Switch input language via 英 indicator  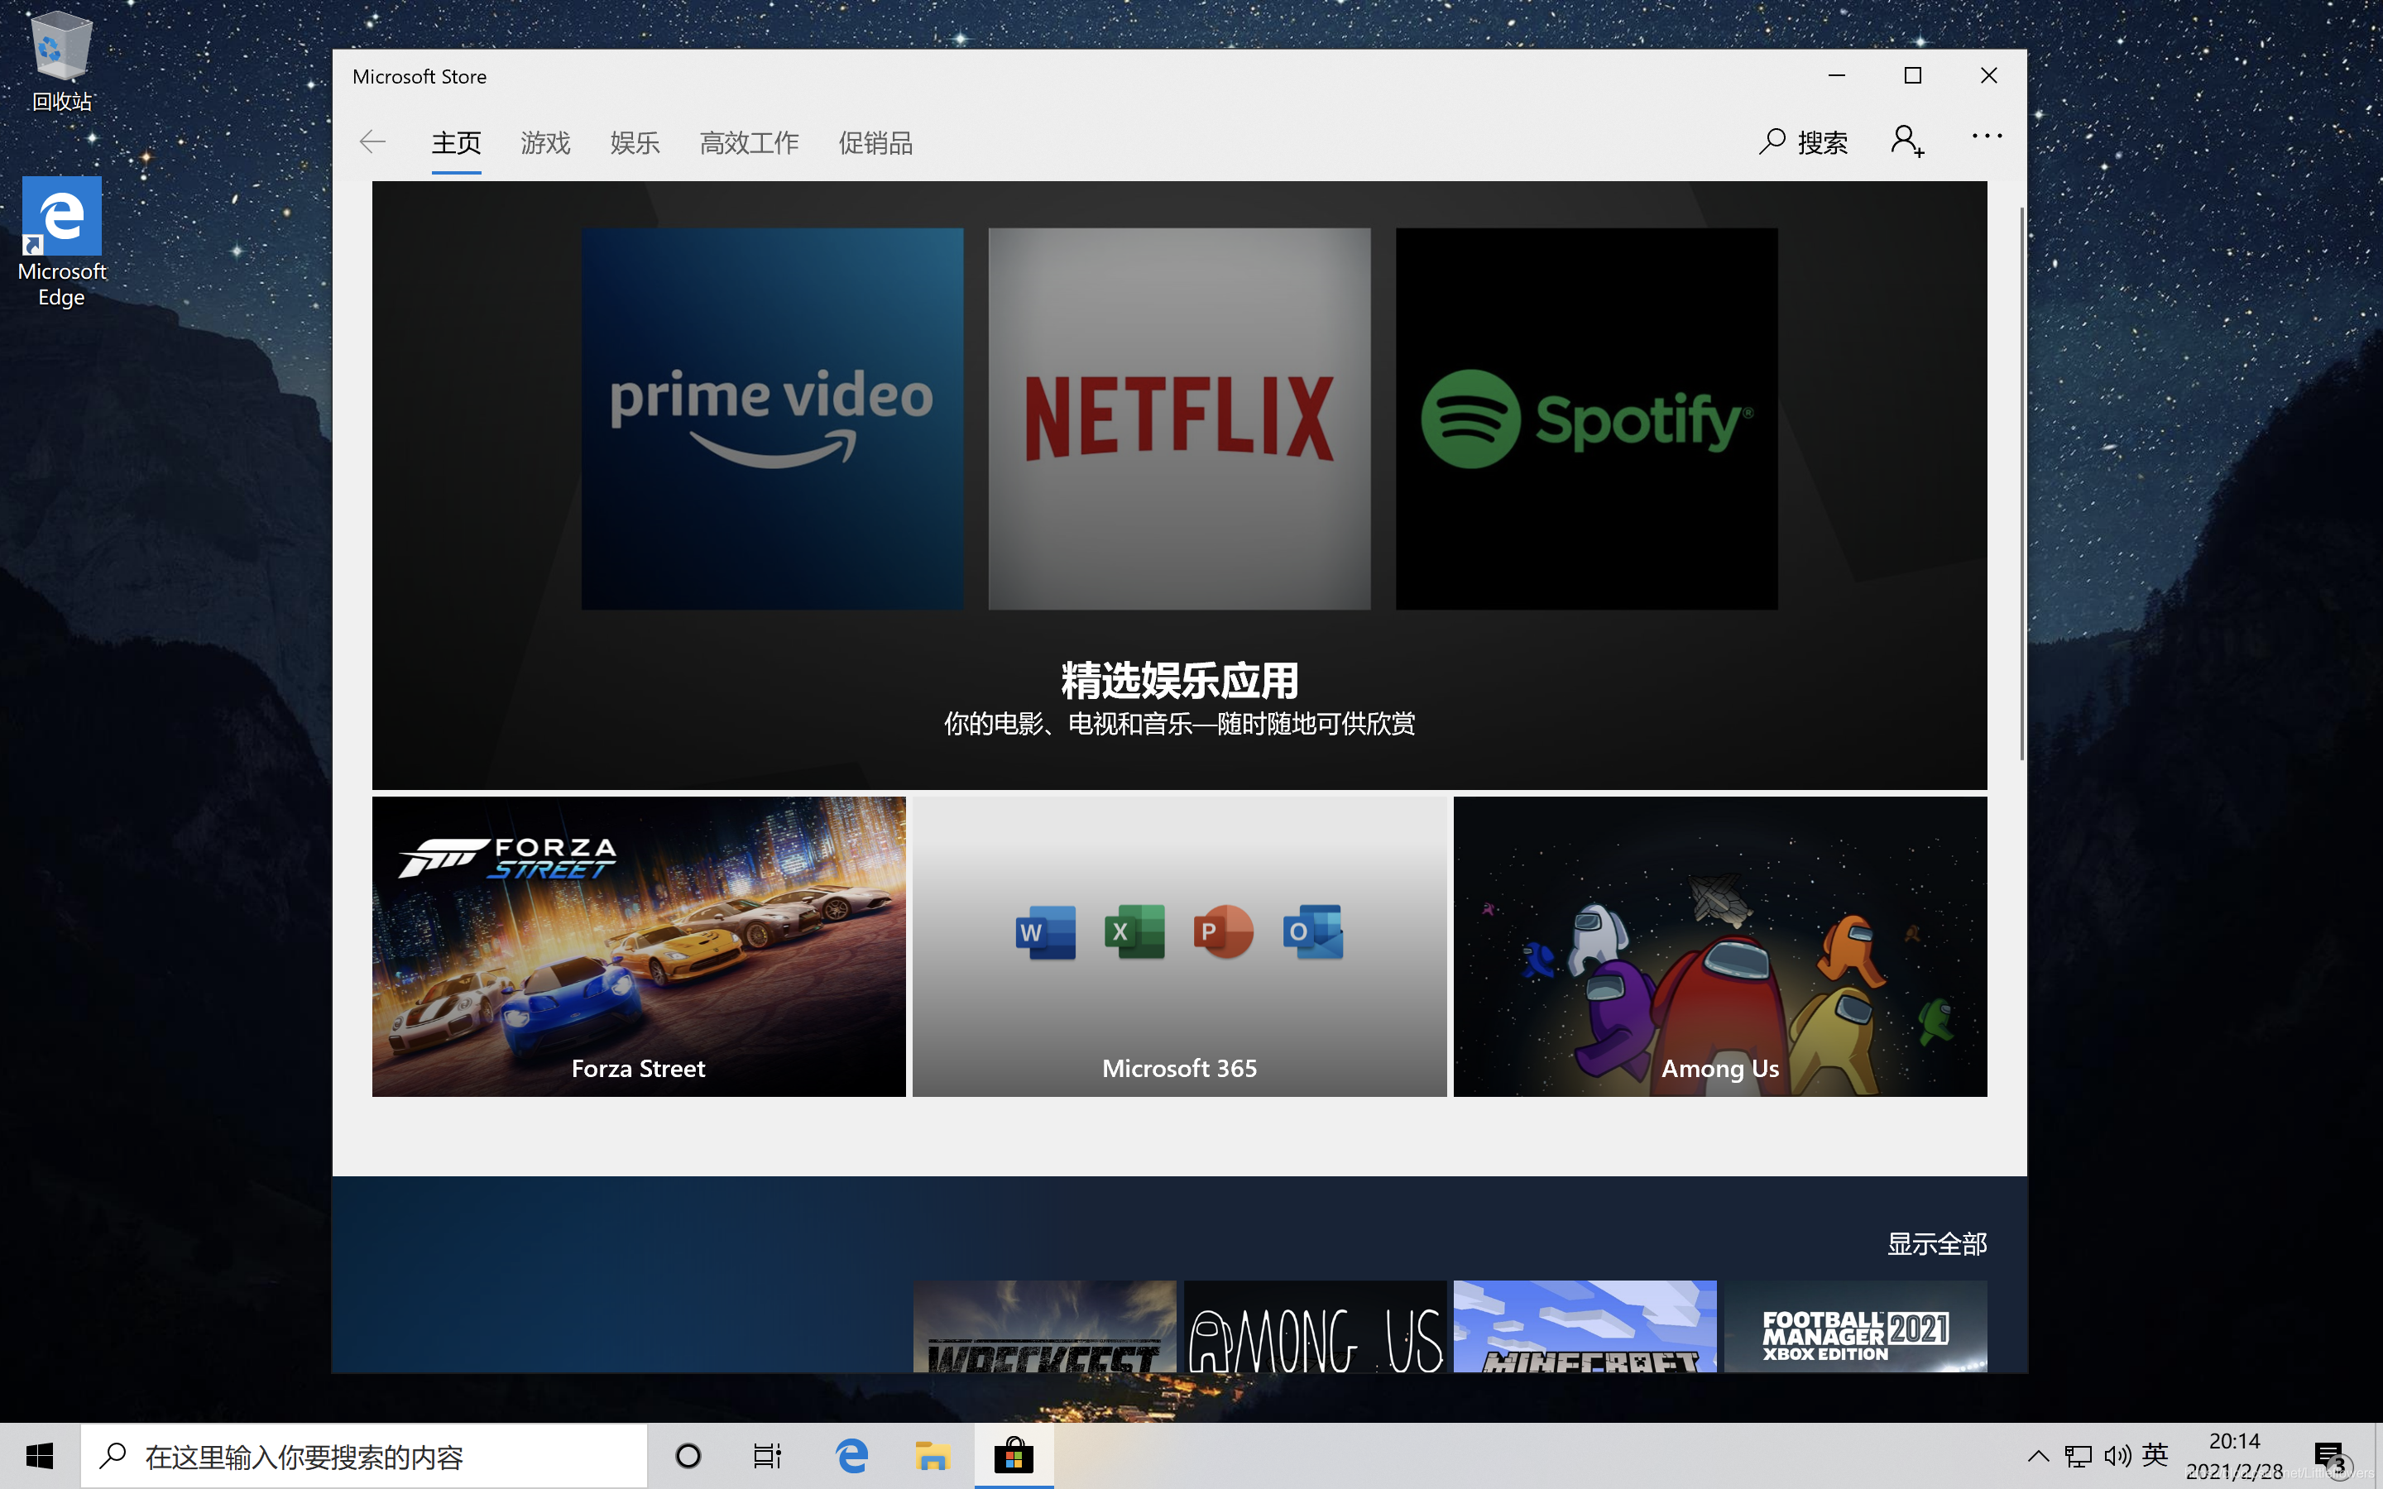pyautogui.click(x=2155, y=1454)
